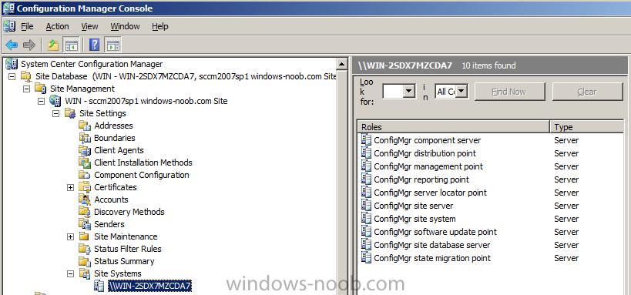Select ConfigMgr software update point row
The width and height of the screenshot is (631, 295).
click(x=490, y=232)
